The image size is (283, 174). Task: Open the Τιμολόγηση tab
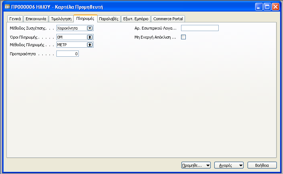coord(61,19)
